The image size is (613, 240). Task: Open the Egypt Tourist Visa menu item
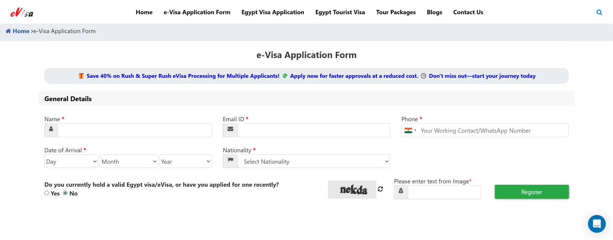click(x=340, y=12)
